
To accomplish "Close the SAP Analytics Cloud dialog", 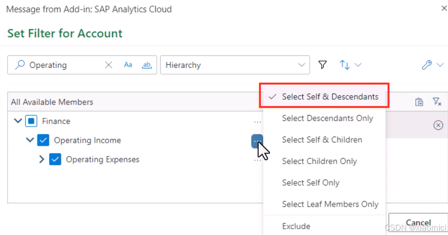I will [x=444, y=9].
